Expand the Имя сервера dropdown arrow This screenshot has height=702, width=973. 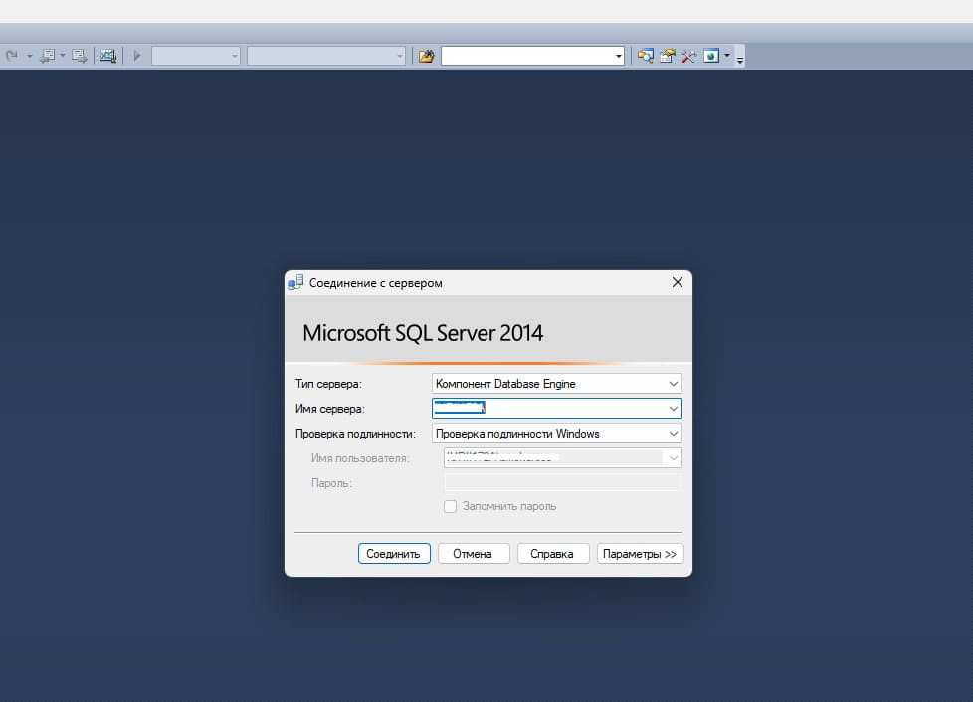(x=674, y=408)
